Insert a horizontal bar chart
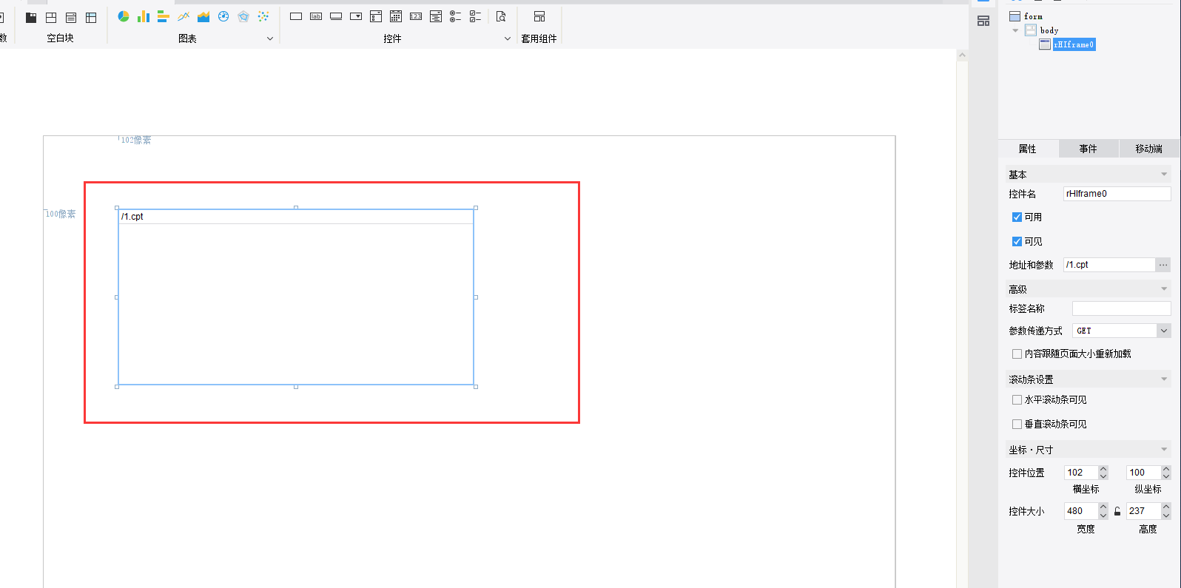This screenshot has width=1181, height=588. pos(164,16)
